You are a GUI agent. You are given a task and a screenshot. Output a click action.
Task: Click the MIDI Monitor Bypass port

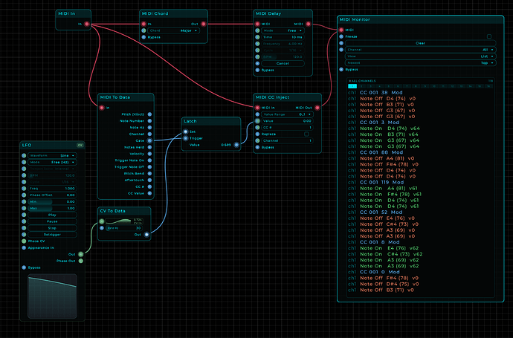pyautogui.click(x=341, y=69)
